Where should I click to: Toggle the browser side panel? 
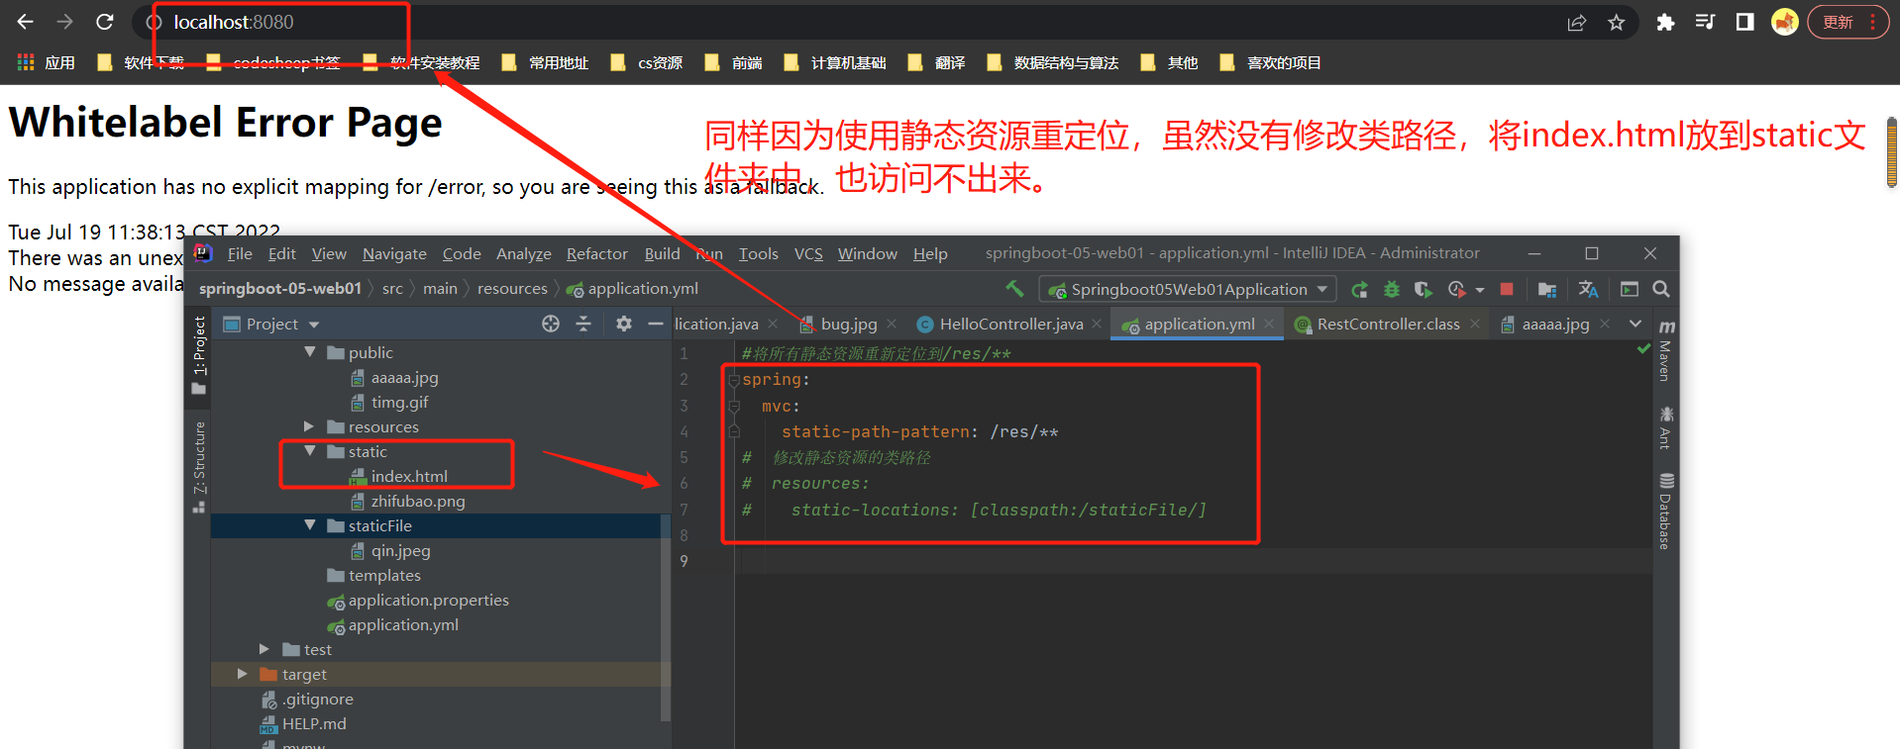tap(1745, 22)
